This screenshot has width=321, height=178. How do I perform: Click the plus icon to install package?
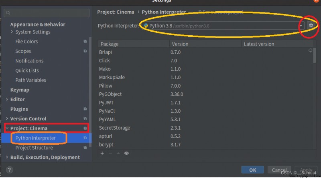[102, 153]
